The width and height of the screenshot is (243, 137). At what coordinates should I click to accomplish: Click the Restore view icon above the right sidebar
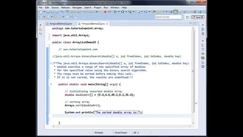point(203,25)
